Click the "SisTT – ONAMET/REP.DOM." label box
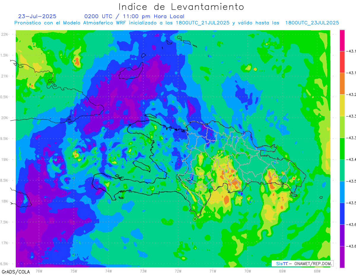Image resolution: width=356 pixels, height=275 pixels. 302,263
